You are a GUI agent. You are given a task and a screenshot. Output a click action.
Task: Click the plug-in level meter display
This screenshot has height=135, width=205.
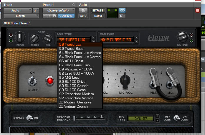coord(112,13)
